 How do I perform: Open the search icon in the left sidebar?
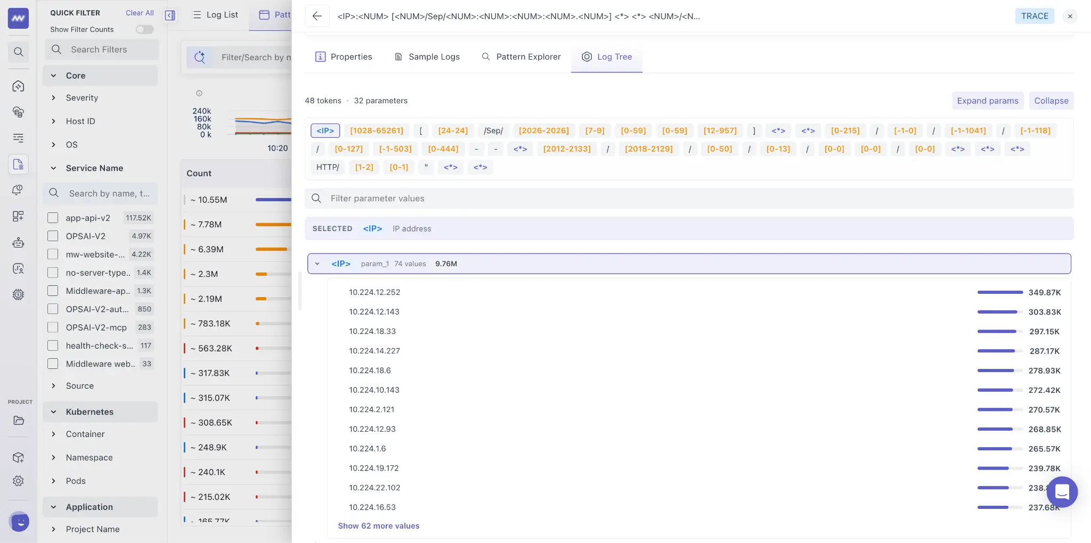[18, 52]
